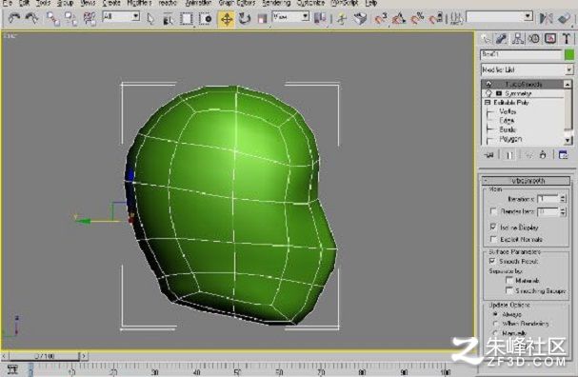Enable the Explicit Normals checkbox
The height and width of the screenshot is (377, 578).
click(493, 239)
